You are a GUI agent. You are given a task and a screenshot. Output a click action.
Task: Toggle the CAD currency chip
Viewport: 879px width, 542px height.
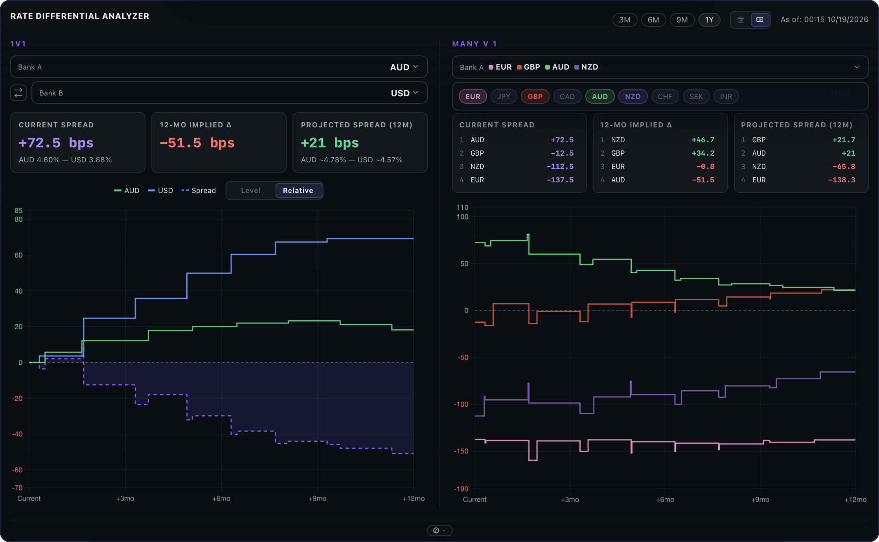pyautogui.click(x=567, y=96)
